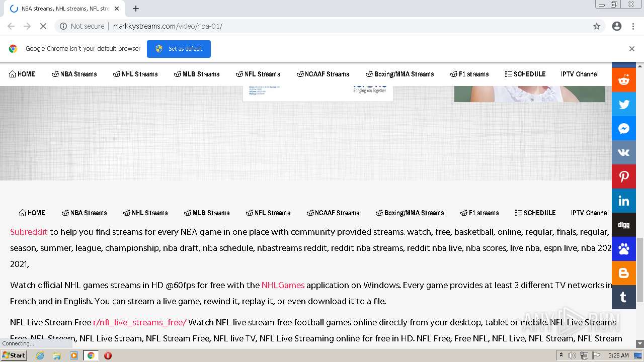The image size is (644, 362).
Task: Open NHL Streams in lower navigation
Action: (145, 213)
